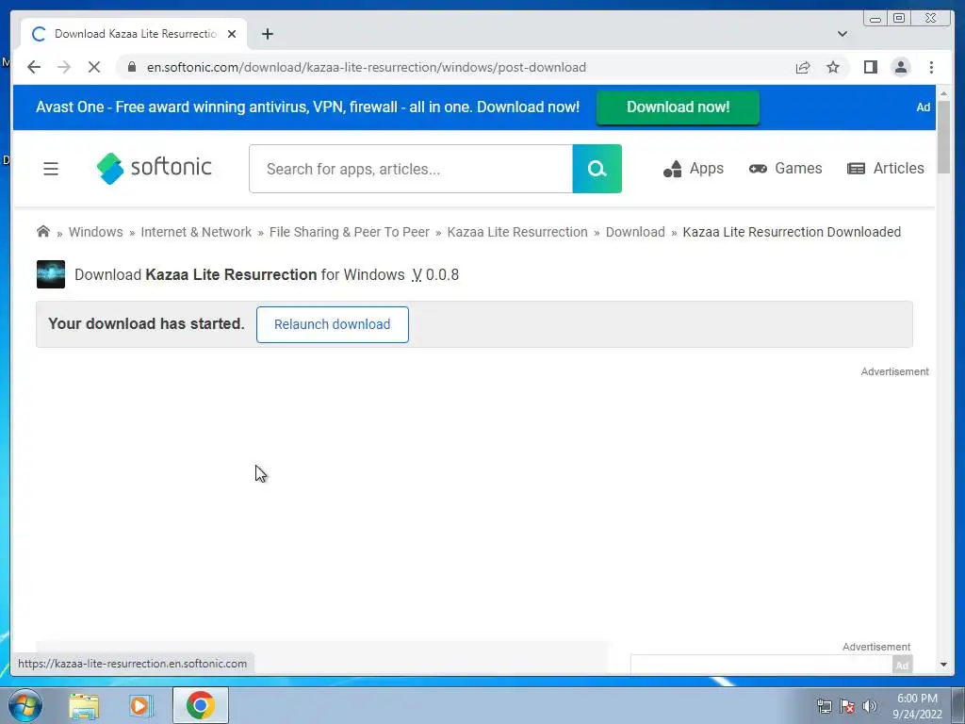
Task: Click the network tray icon
Action: coord(824,706)
